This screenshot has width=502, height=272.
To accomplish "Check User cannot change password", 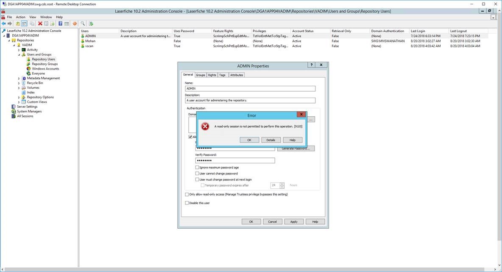I will [197, 174].
